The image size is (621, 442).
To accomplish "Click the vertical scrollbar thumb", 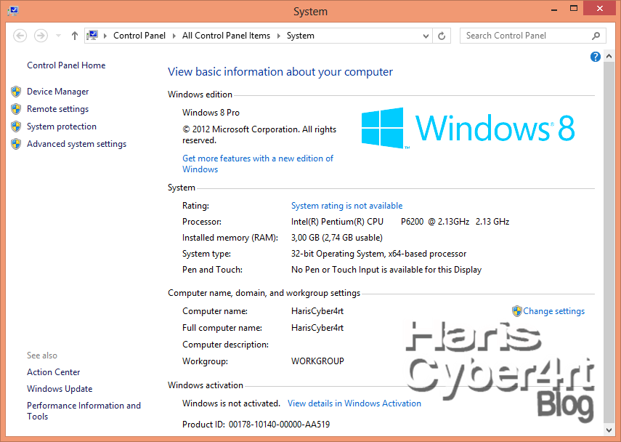I will 609,243.
